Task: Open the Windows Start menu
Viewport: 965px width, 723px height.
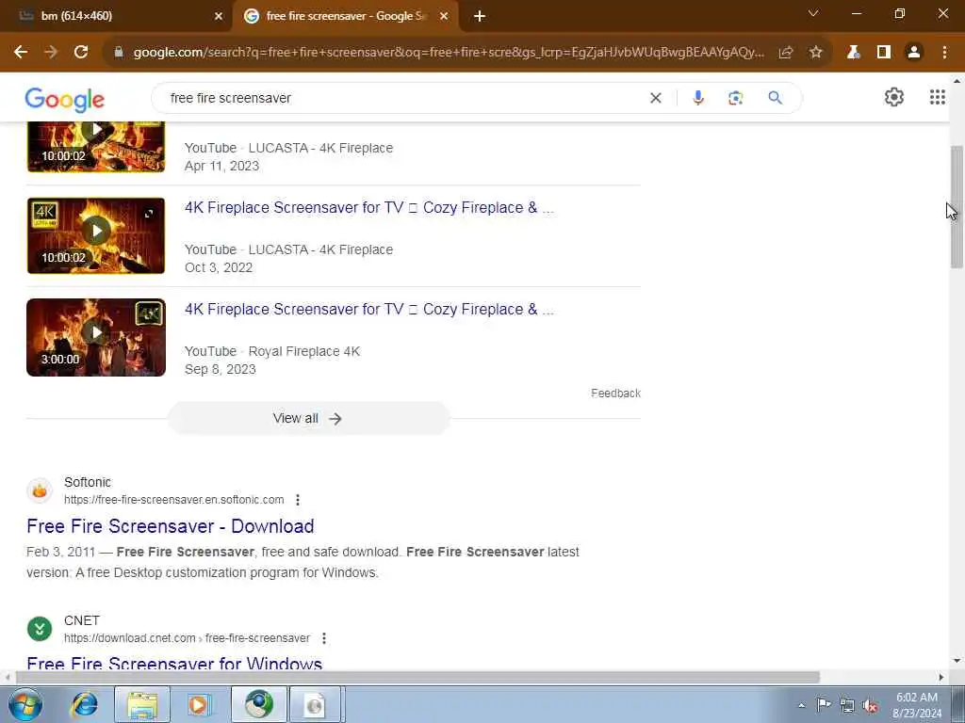Action: pyautogui.click(x=25, y=704)
